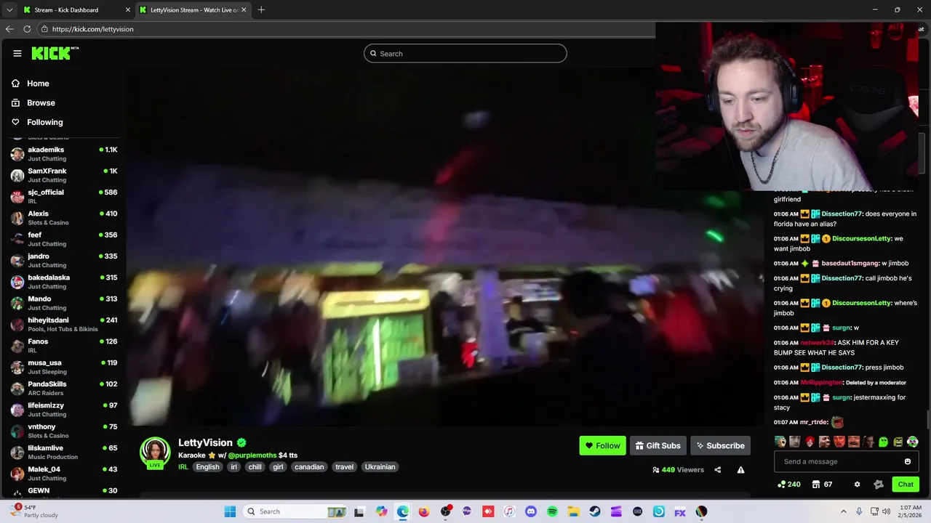The height and width of the screenshot is (523, 931).
Task: Open bakedalaska channel in sidebar
Action: [x=64, y=282]
